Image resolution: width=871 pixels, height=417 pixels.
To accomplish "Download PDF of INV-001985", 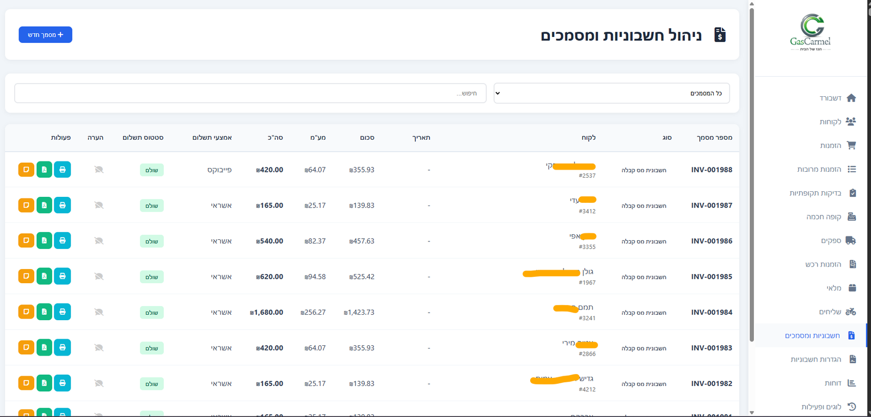I will pos(44,276).
